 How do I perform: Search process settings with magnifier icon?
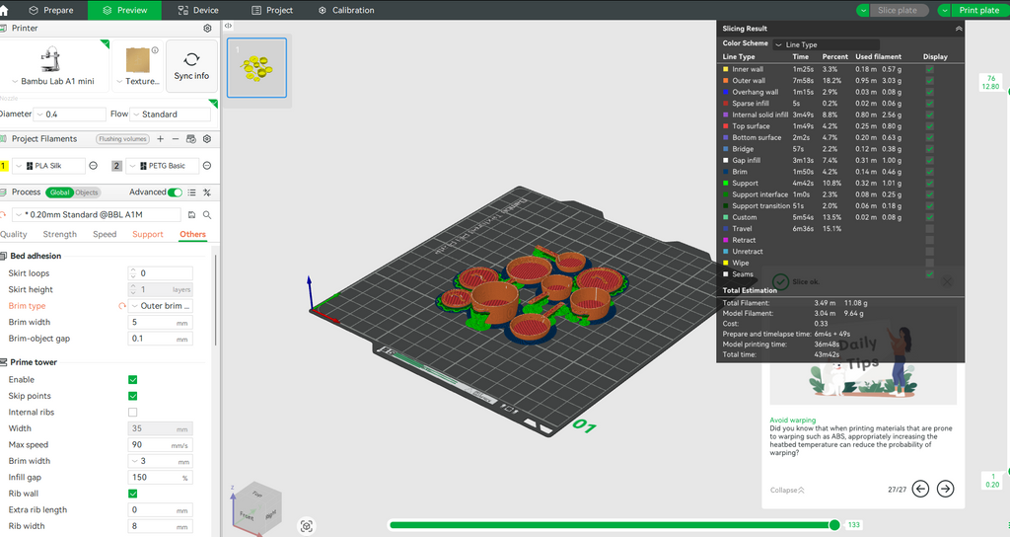207,214
